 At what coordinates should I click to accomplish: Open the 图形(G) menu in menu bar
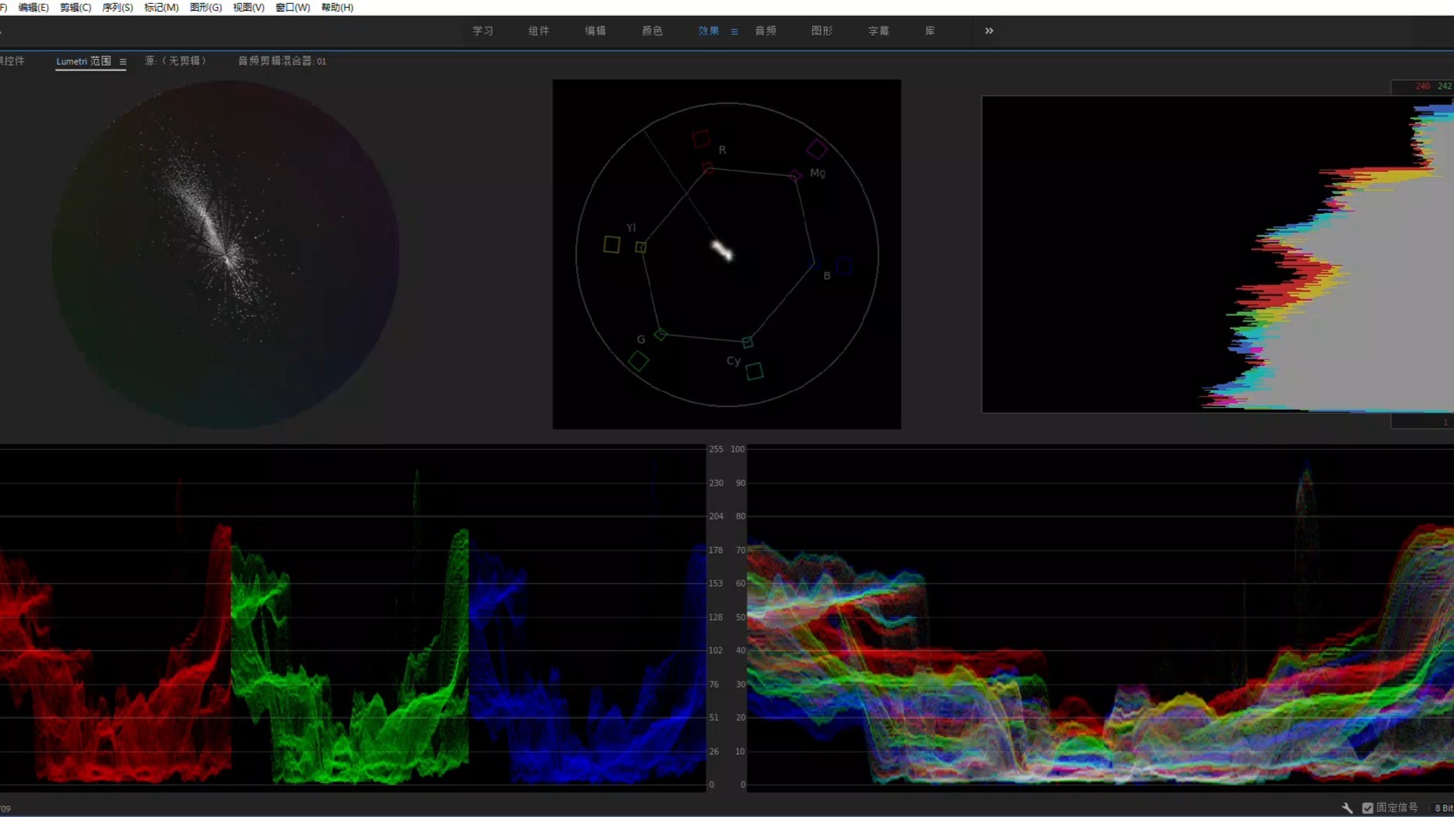[205, 7]
